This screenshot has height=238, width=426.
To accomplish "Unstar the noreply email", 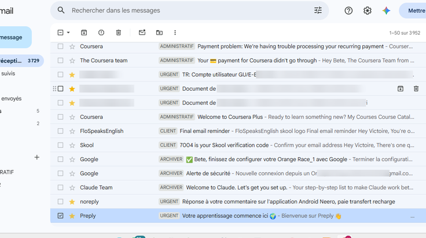I will (x=72, y=202).
